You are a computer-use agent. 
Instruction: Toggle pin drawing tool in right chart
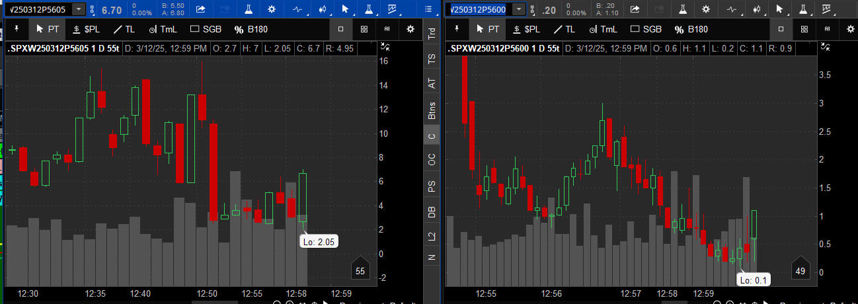457,29
